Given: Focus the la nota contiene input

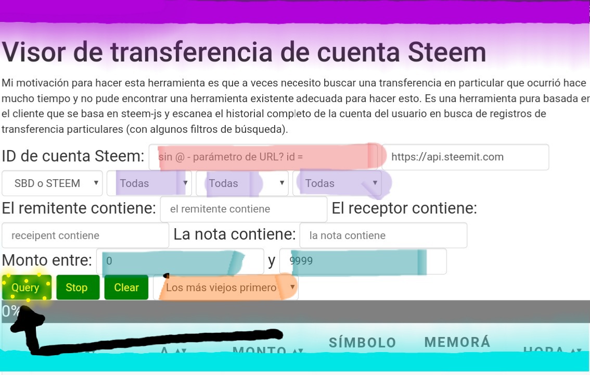Looking at the screenshot, I should (383, 235).
